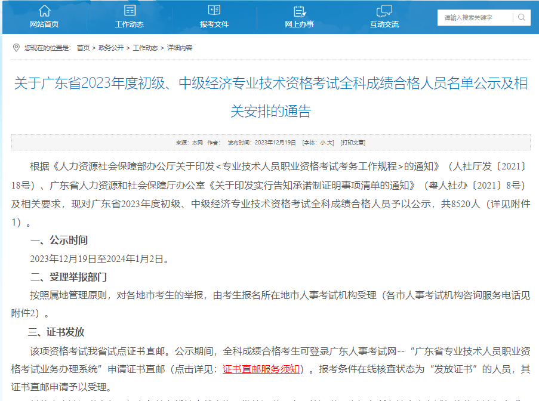The image size is (539, 401).
Task: Set font size to small (小)
Action: pyautogui.click(x=322, y=143)
